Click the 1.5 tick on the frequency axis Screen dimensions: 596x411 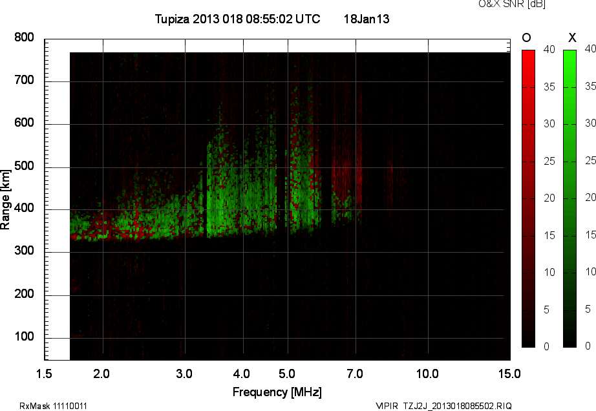pyautogui.click(x=44, y=374)
